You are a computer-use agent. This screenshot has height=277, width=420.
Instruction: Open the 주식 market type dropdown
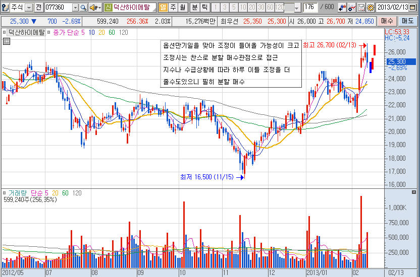coord(29,8)
